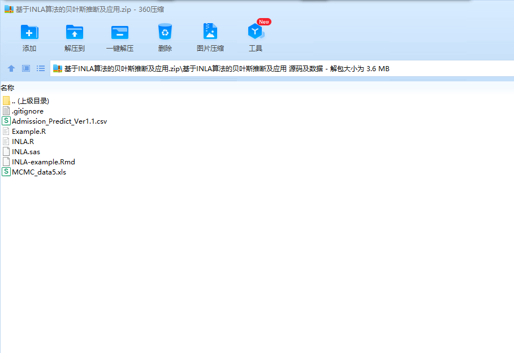Select the Example.R file name
514x353 pixels.
29,131
